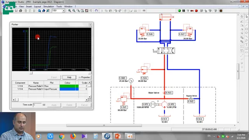The height and width of the screenshot is (140, 249).
Task: Open the zoom percentage dropdown
Action: pos(63,10)
